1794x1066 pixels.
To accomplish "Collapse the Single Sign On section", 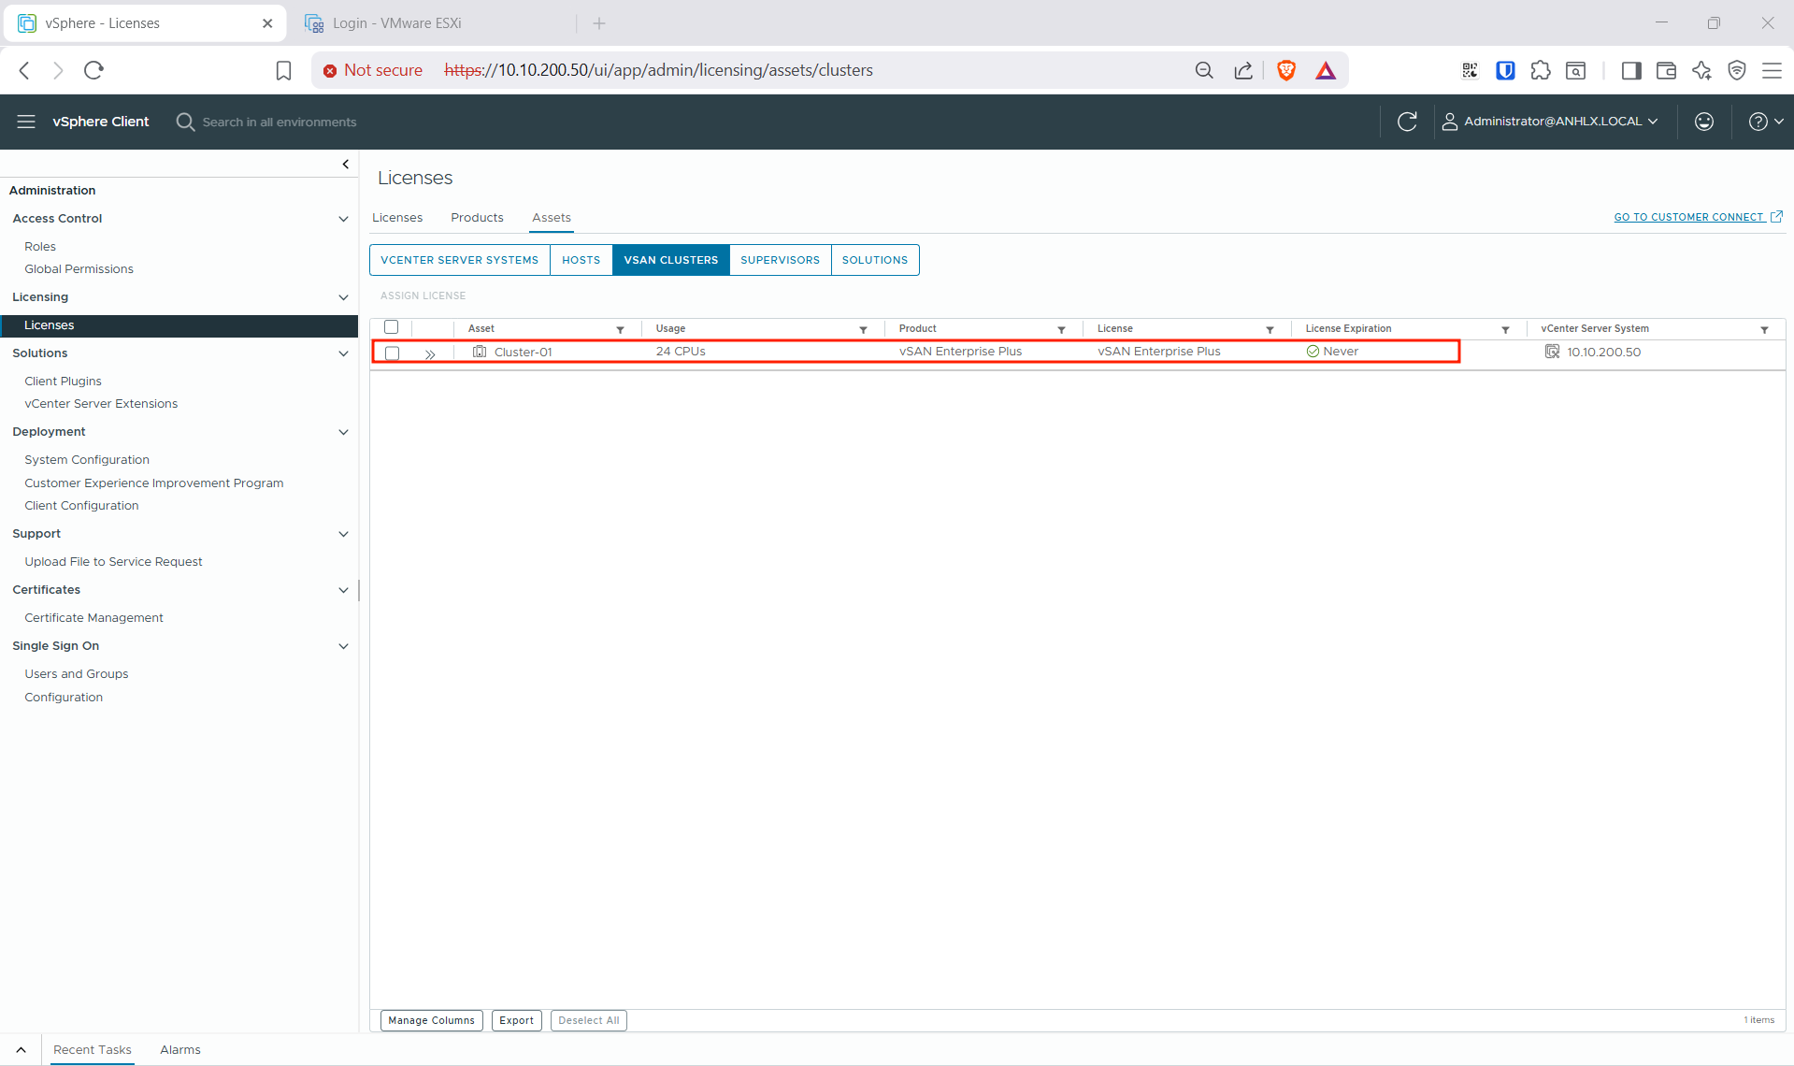I will (343, 646).
